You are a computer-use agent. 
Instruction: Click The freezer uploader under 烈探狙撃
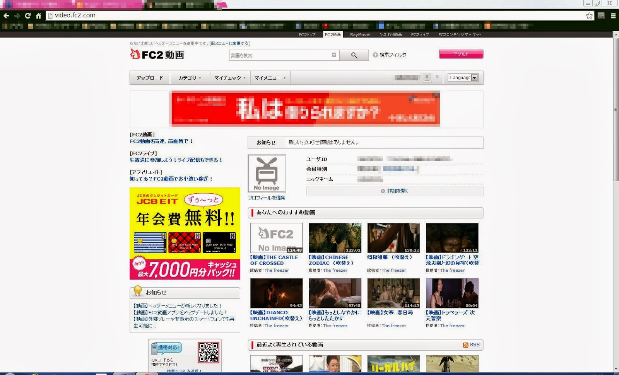tap(394, 271)
